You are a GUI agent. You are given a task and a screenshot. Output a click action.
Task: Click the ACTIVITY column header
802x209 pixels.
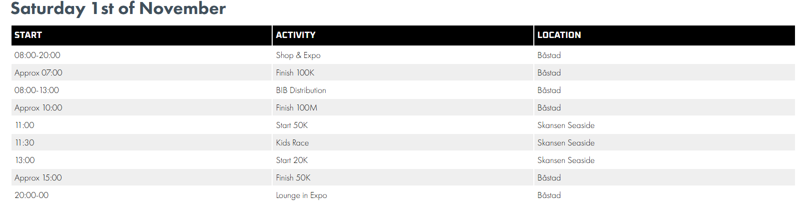coord(296,35)
